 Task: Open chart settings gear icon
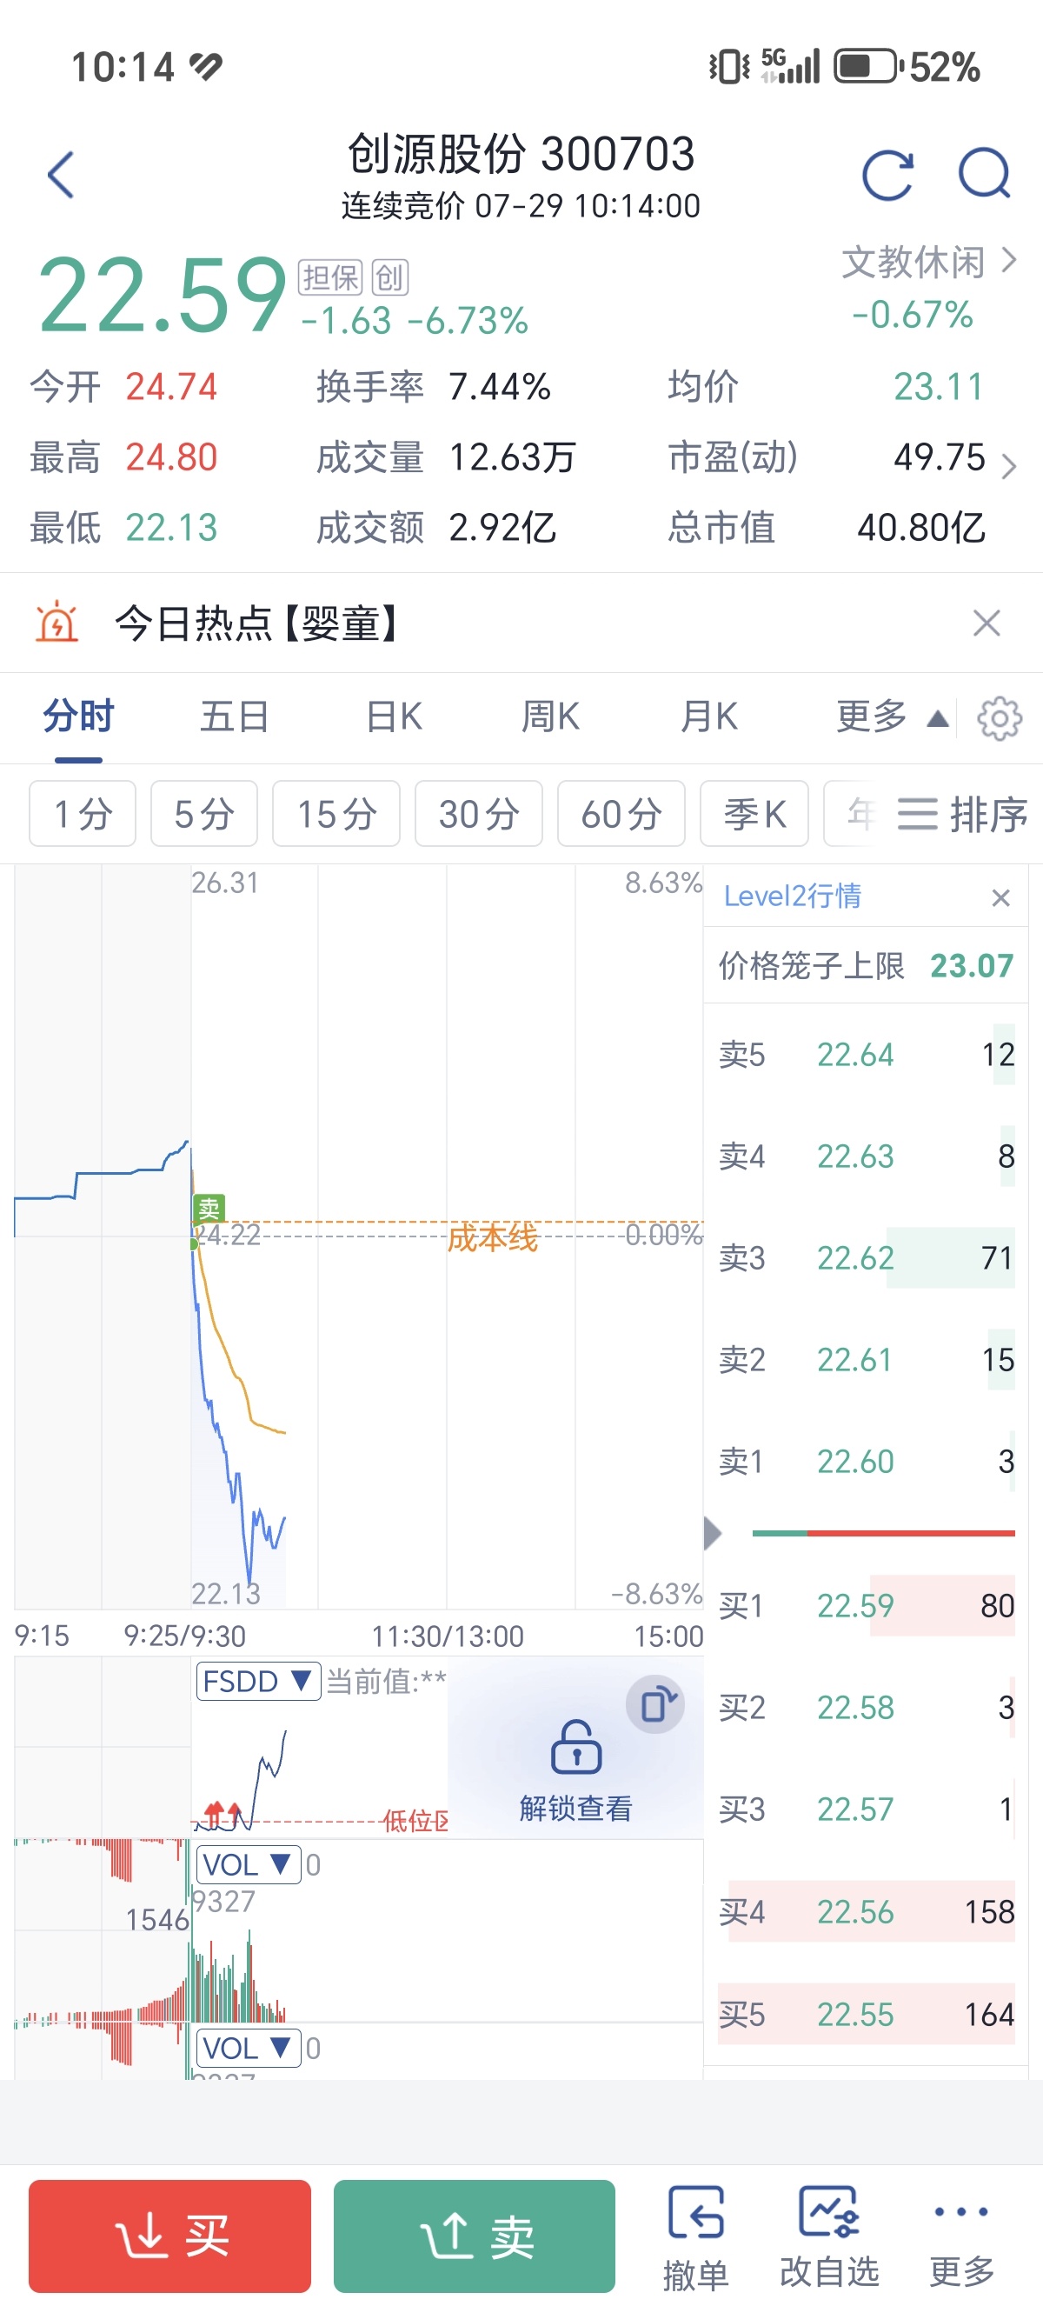click(1000, 718)
